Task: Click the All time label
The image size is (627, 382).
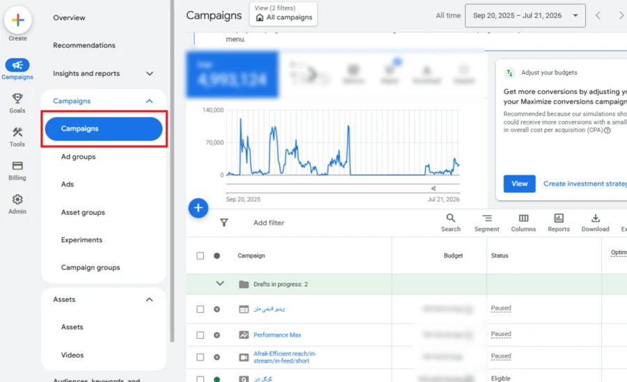Action: coord(448,15)
